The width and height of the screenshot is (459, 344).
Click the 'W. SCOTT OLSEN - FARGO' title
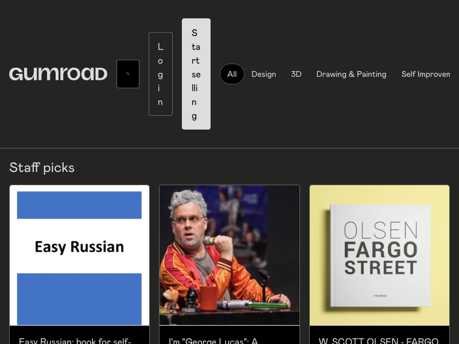point(379,341)
